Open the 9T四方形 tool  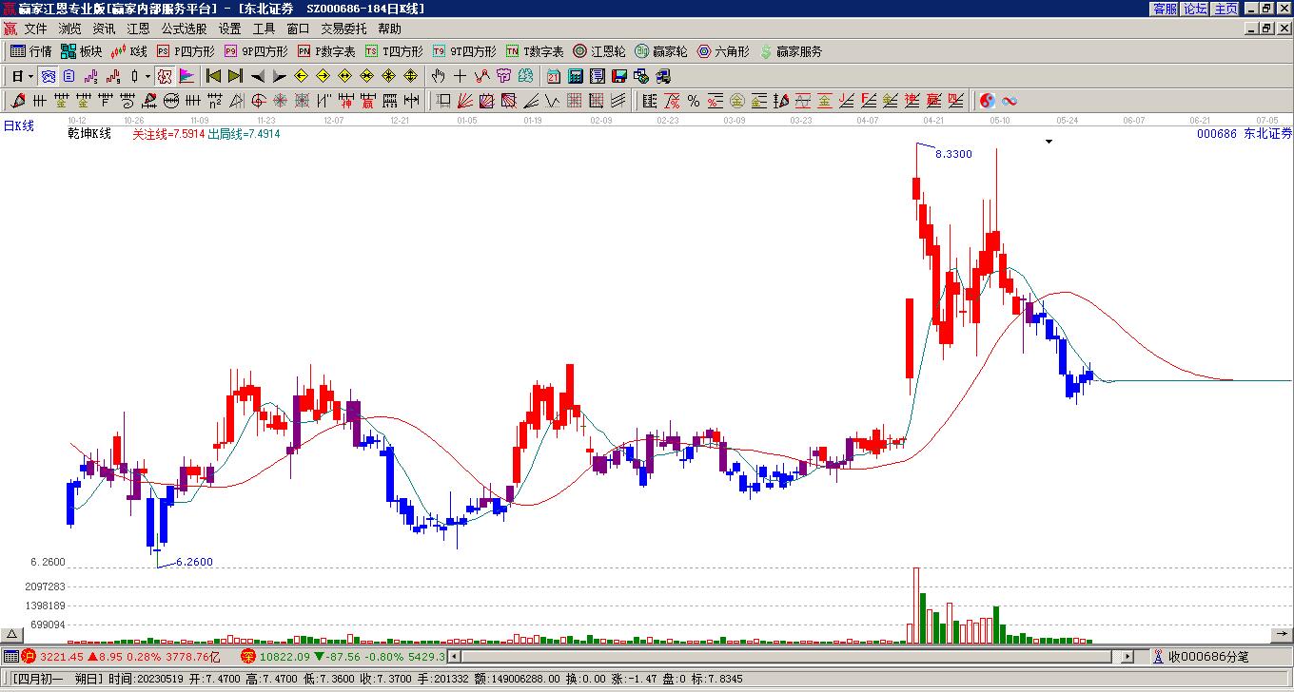[x=465, y=51]
